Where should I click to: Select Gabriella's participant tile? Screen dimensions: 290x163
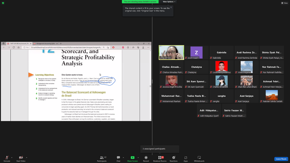coord(222,53)
